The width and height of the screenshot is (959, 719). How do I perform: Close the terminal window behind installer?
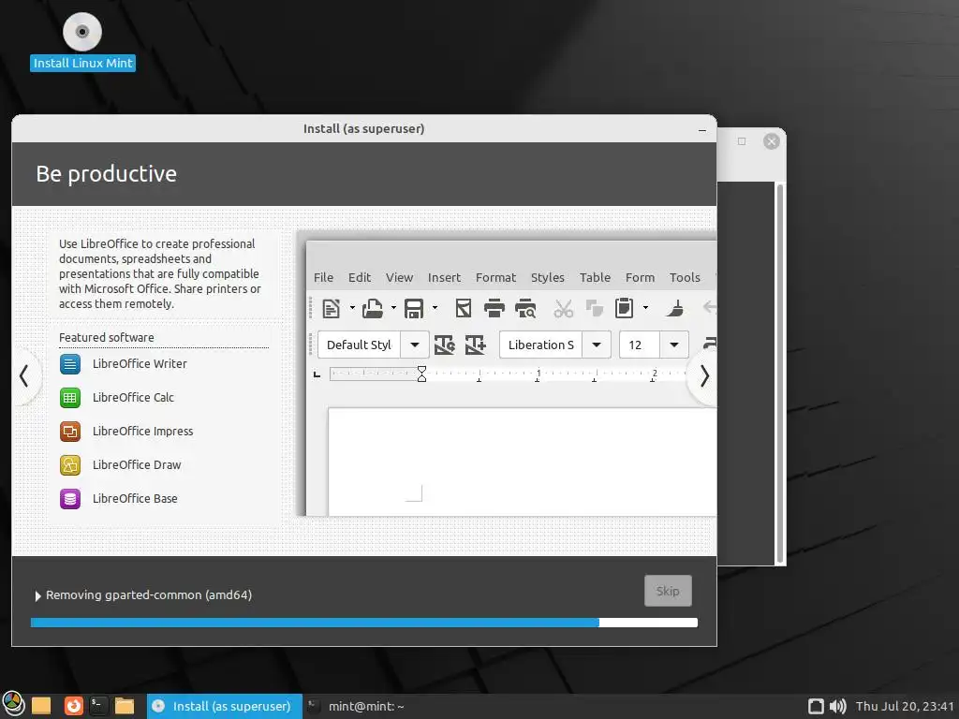click(772, 141)
